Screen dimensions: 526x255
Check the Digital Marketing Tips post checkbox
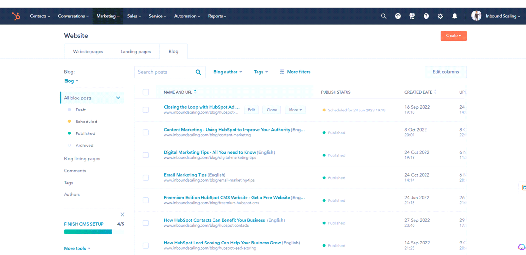[x=145, y=155]
